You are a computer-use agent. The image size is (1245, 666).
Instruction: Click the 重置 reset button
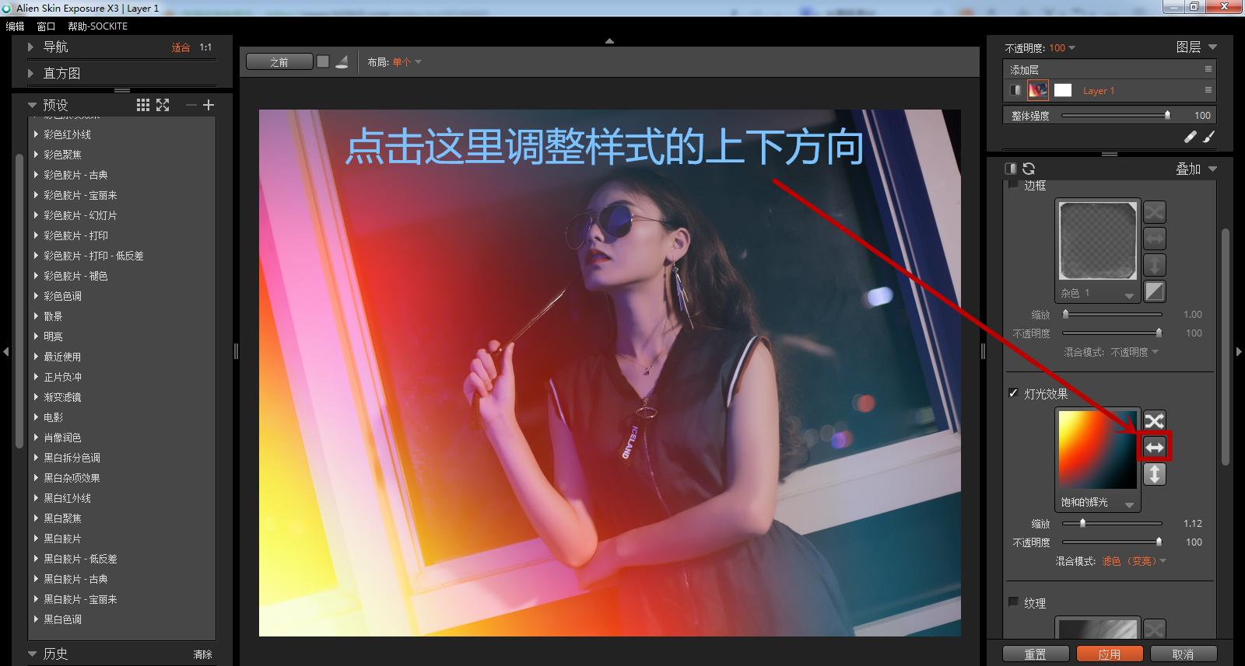(x=1035, y=654)
